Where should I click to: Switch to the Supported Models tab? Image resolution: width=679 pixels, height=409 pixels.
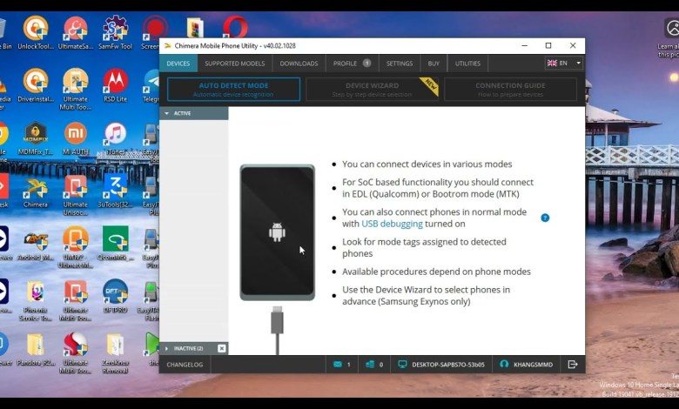[234, 64]
